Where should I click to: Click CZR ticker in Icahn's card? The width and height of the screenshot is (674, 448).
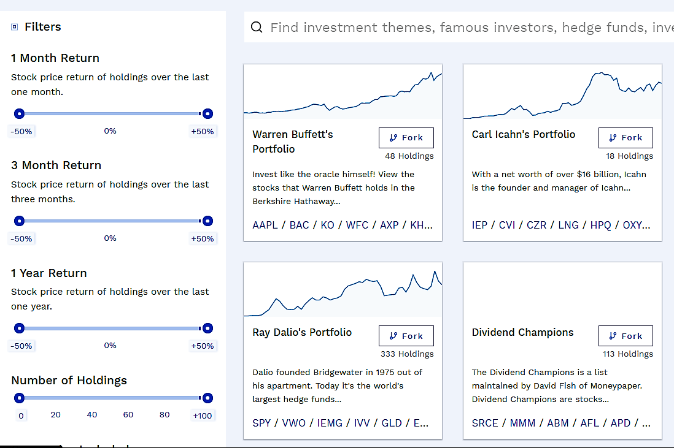pos(536,225)
